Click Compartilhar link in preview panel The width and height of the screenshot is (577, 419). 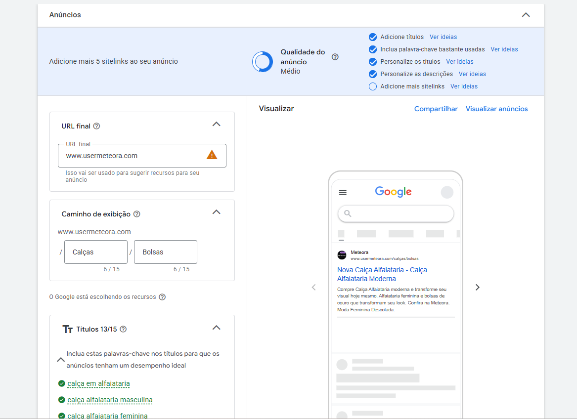click(436, 109)
